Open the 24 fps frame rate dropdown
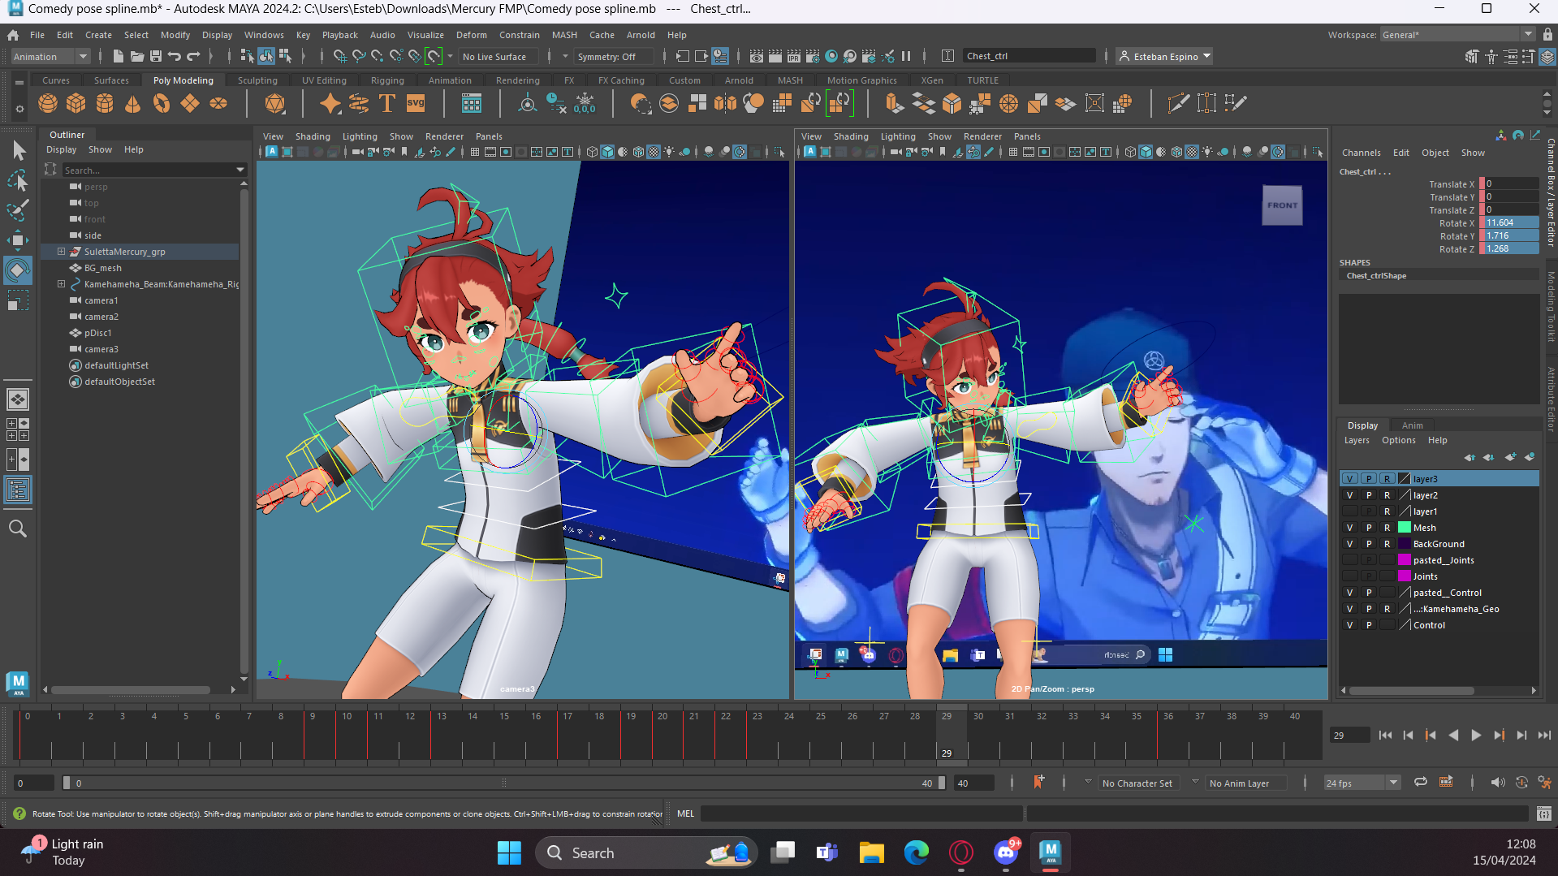This screenshot has width=1558, height=876. [1362, 783]
